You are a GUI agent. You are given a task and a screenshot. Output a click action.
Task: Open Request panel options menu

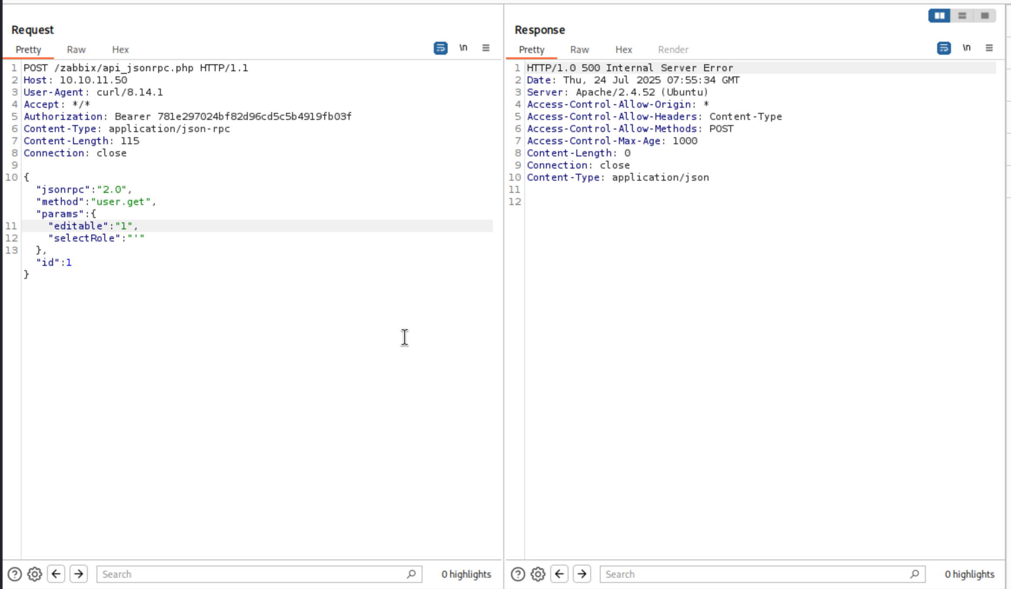(486, 48)
